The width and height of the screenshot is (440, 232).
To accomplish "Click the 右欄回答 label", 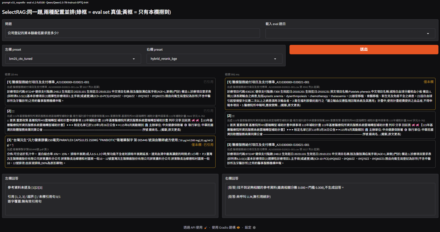I will 232,178.
